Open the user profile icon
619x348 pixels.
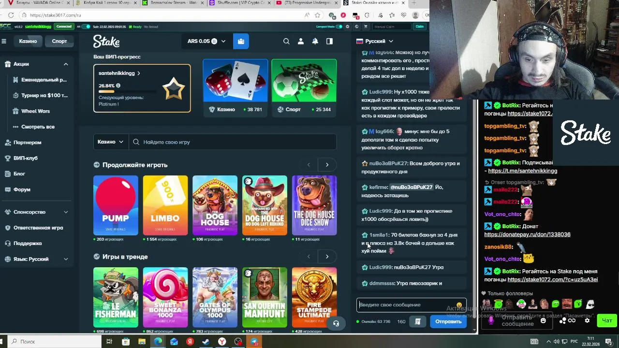[x=301, y=41]
